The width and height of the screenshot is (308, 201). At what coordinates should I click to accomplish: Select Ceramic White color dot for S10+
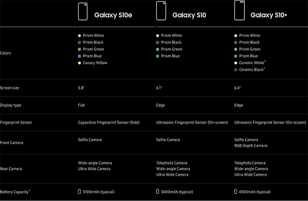click(x=236, y=63)
